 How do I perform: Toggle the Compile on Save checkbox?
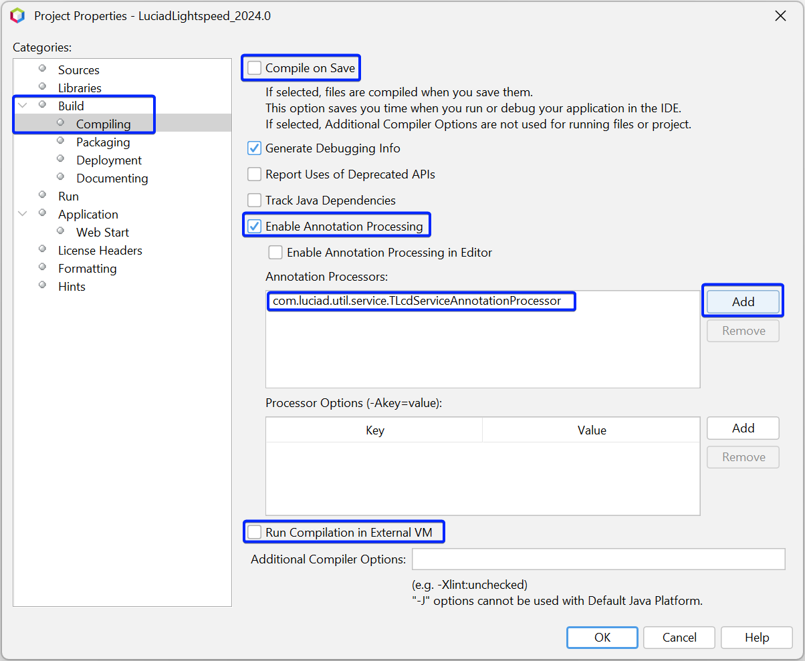[x=254, y=68]
